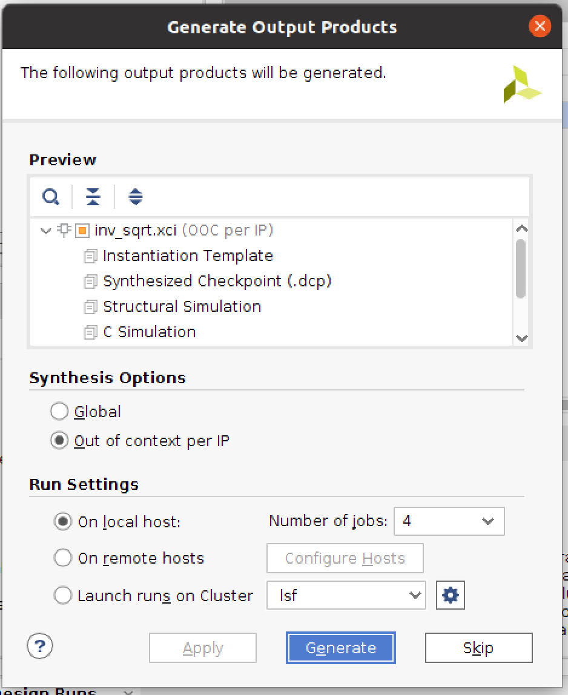Click the Preview list scroll-down arrow
The image size is (568, 695).
click(522, 338)
